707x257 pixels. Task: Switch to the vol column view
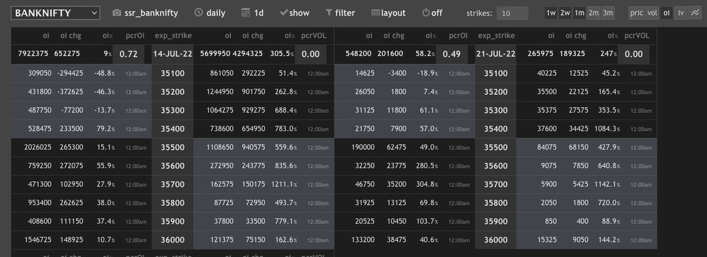(x=652, y=13)
